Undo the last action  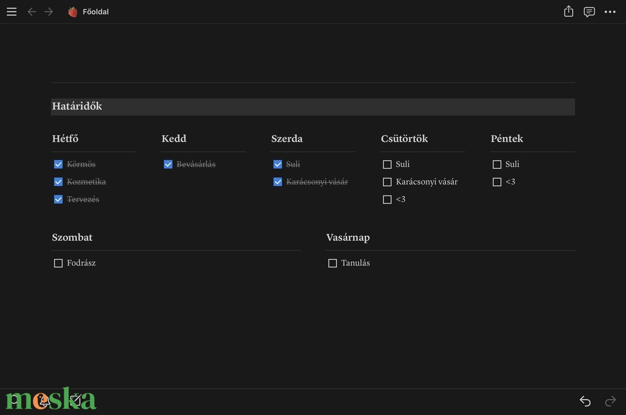(585, 401)
